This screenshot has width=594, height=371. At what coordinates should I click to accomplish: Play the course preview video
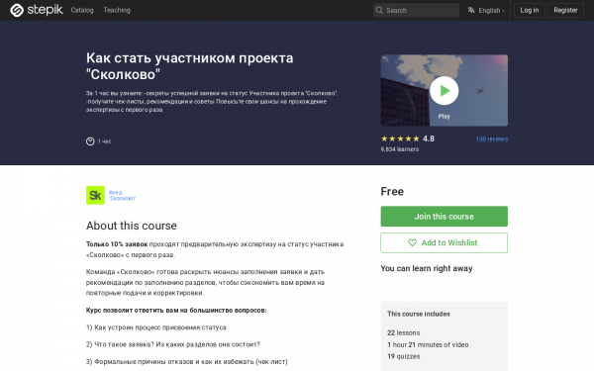tap(444, 90)
